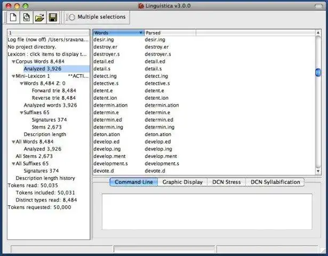Open the DCN Syllabification tab
This screenshot has height=256, width=328.
coord(275,182)
